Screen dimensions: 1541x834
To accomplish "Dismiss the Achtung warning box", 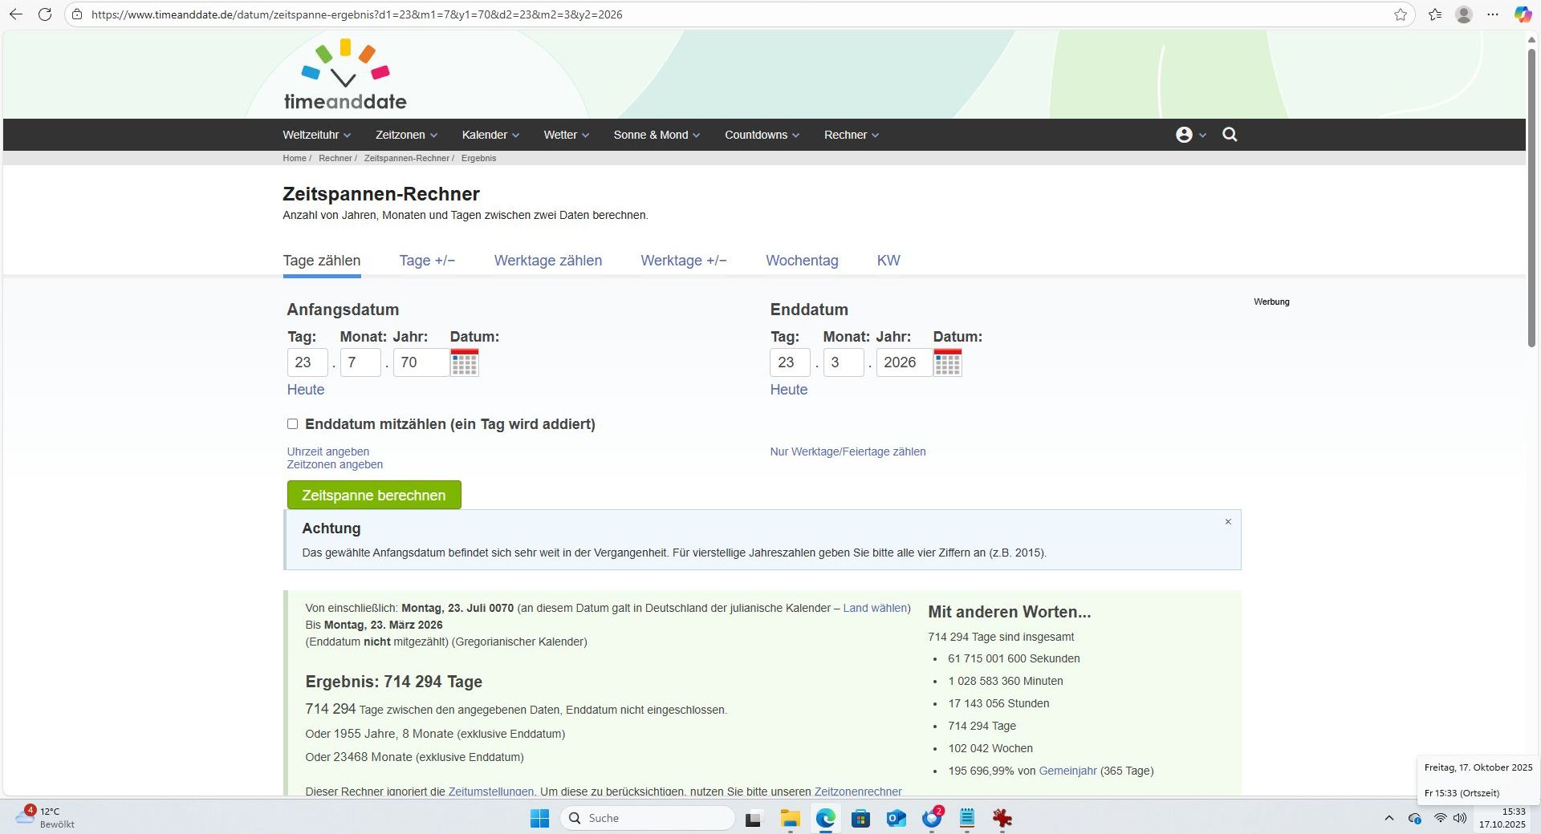I will pyautogui.click(x=1227, y=522).
